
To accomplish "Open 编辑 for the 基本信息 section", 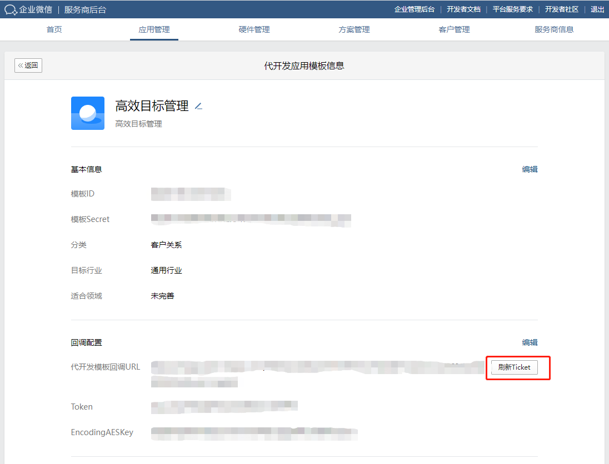I will pos(530,169).
